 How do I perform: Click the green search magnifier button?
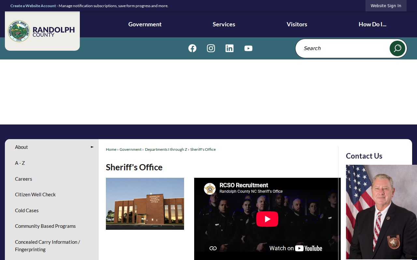(397, 48)
